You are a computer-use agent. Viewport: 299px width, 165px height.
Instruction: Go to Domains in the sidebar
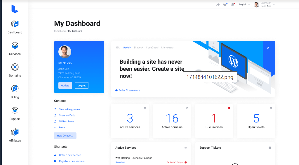pos(15,67)
